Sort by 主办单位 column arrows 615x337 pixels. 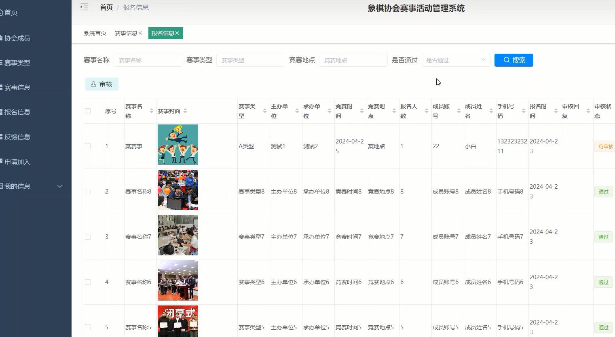point(297,111)
